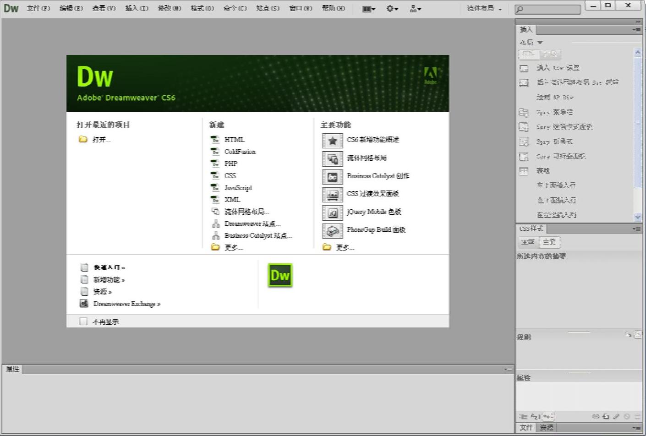Screen dimensions: 646x436
Task: Click the Spry 可折叠面板 icon
Action: point(524,156)
